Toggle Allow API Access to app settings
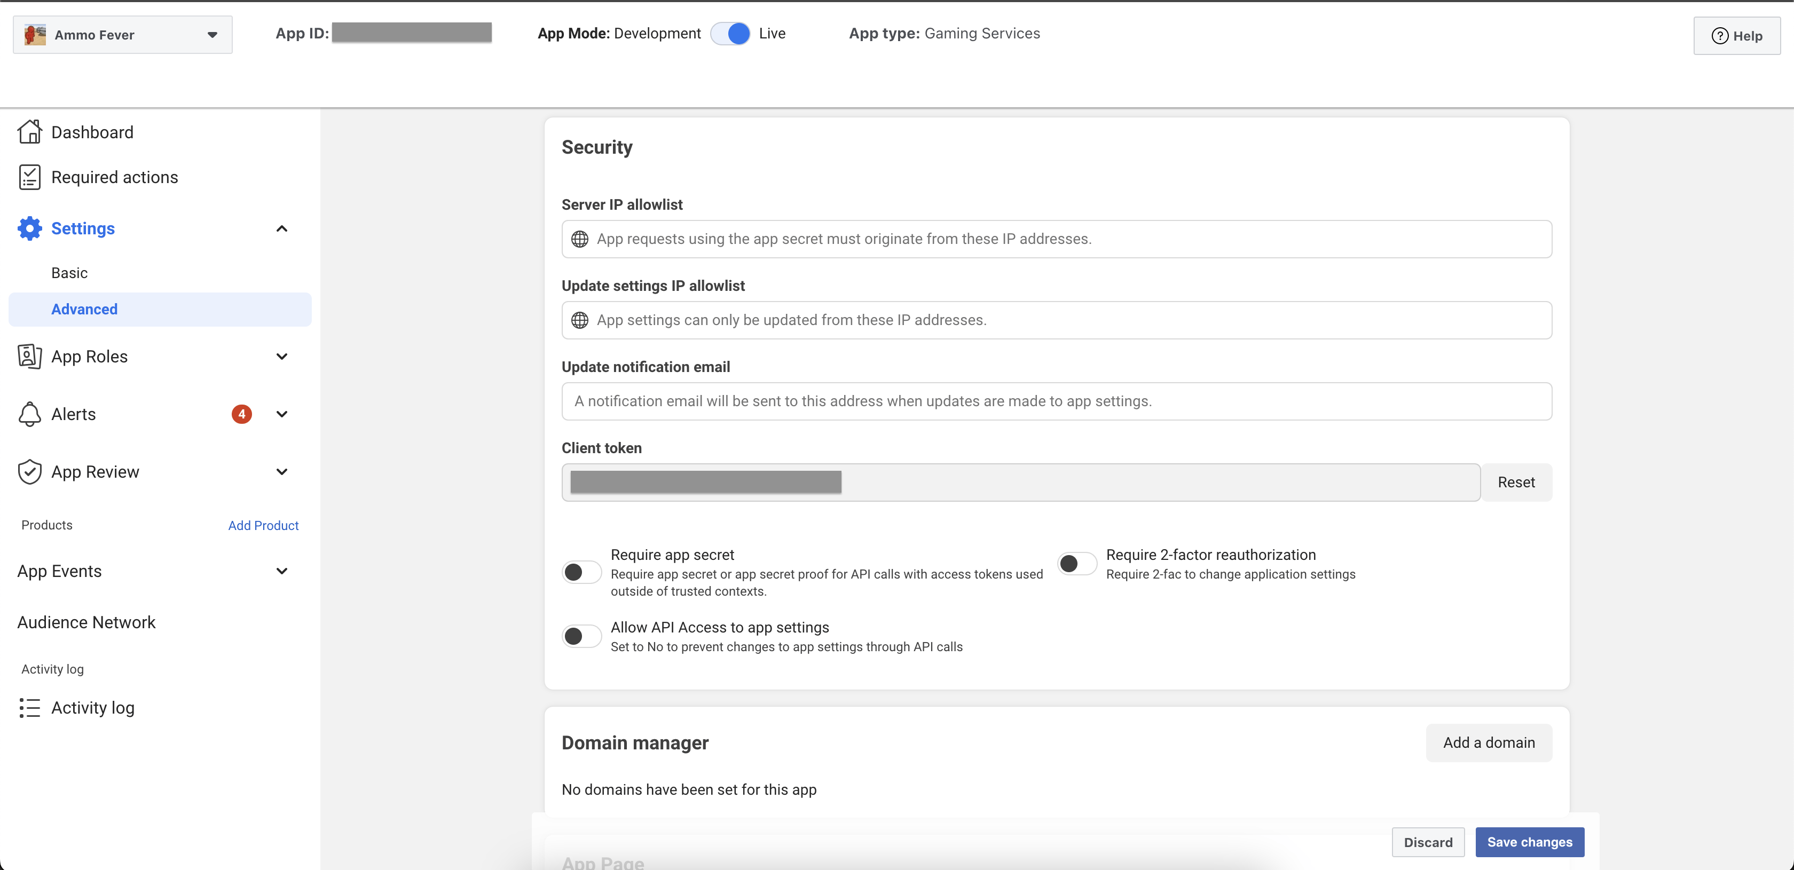1794x870 pixels. (x=581, y=636)
